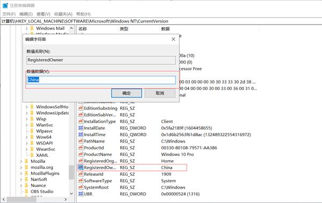Click tree scrollbar down arrow
This screenshot has height=203, width=322.
coord(71,193)
